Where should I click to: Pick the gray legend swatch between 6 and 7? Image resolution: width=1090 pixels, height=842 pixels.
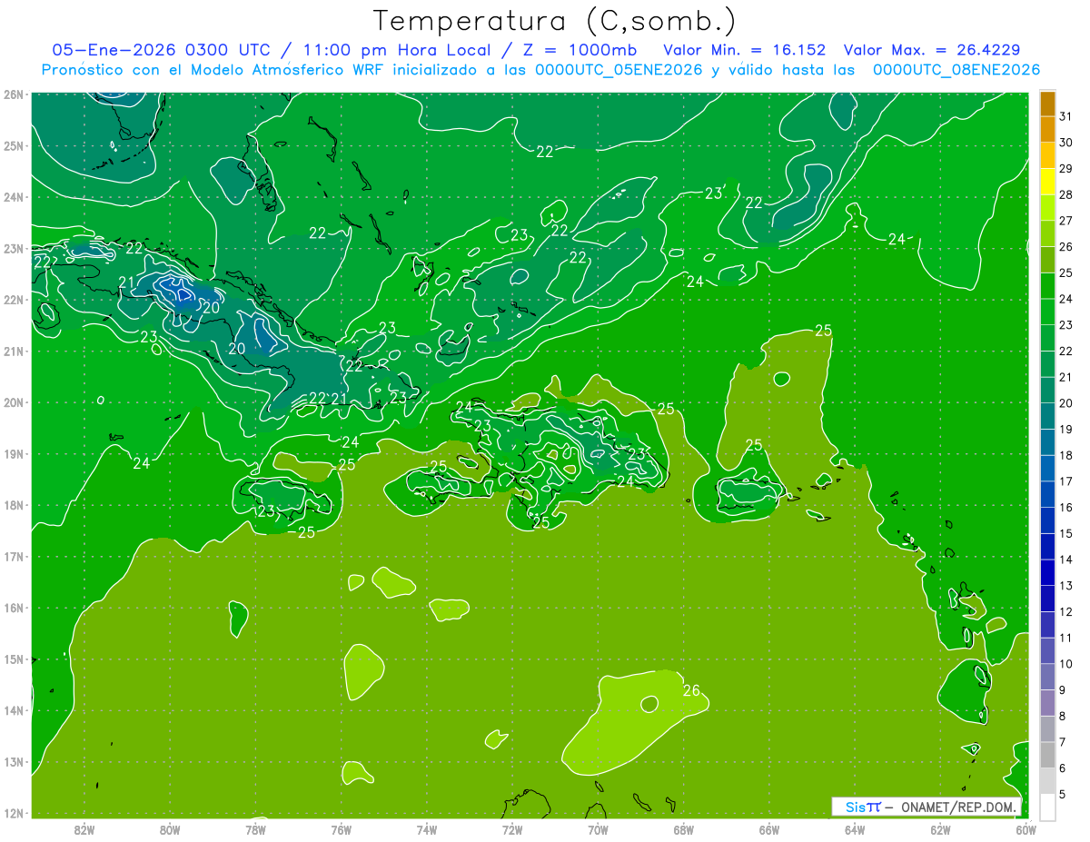pos(1047,755)
